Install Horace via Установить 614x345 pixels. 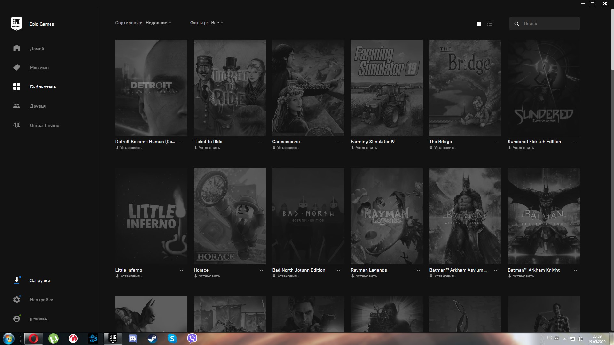207,276
